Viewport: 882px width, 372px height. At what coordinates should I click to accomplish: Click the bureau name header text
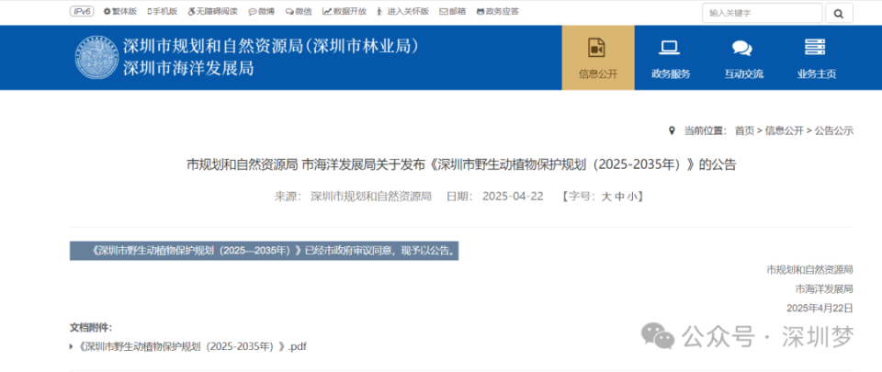pyautogui.click(x=271, y=57)
